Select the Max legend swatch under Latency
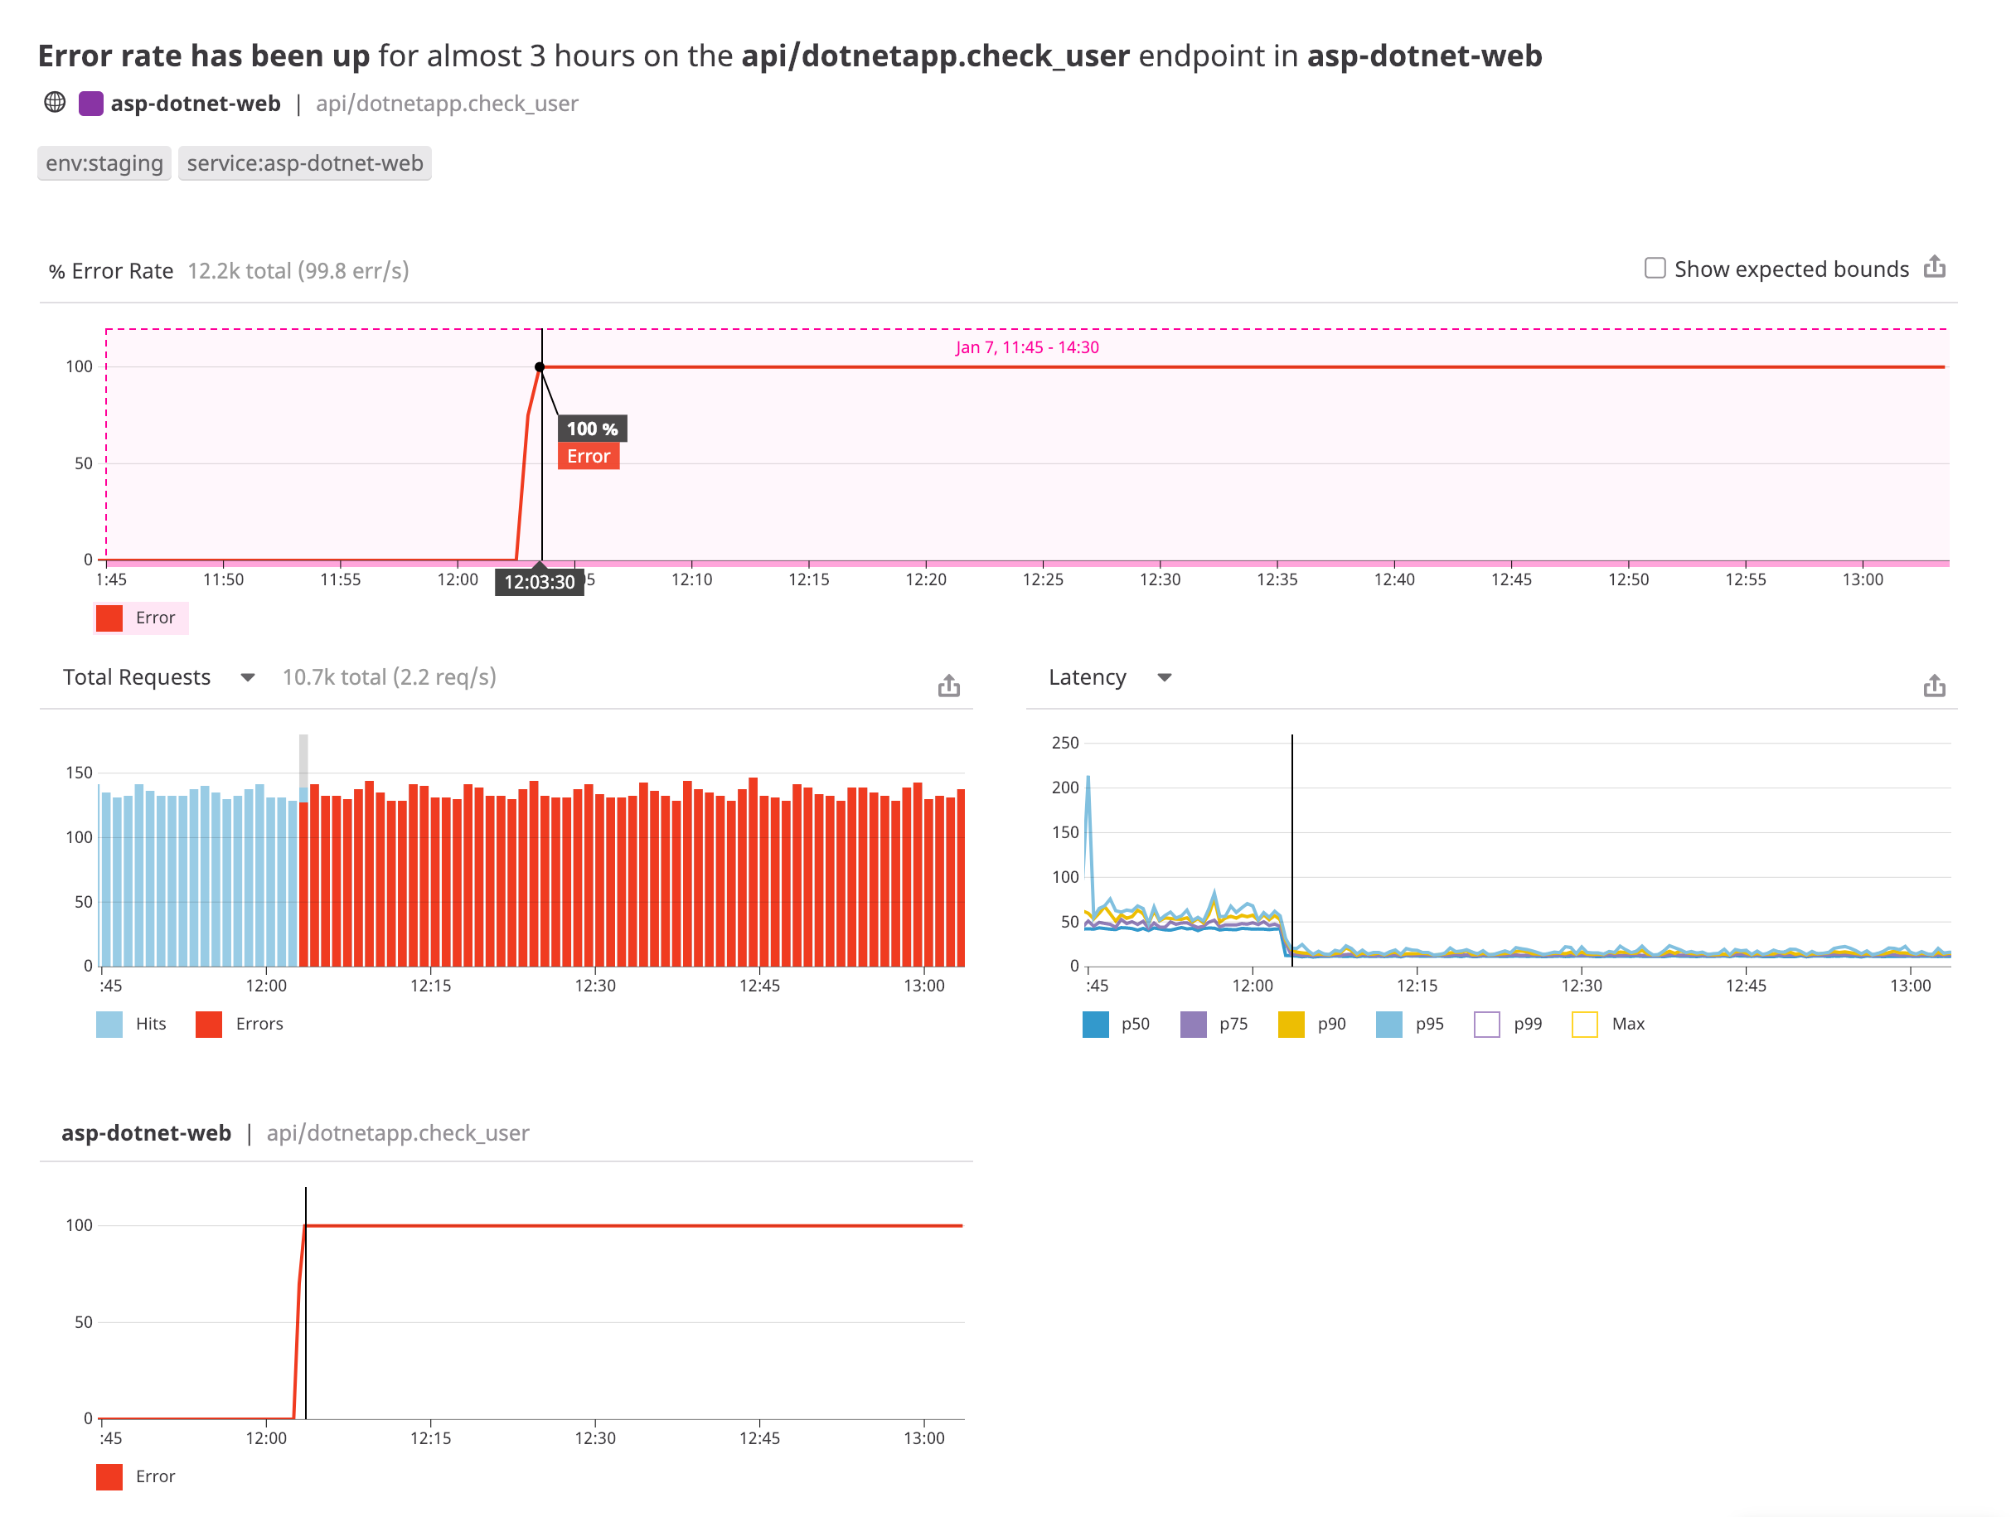The width and height of the screenshot is (2011, 1517). tap(1585, 1024)
